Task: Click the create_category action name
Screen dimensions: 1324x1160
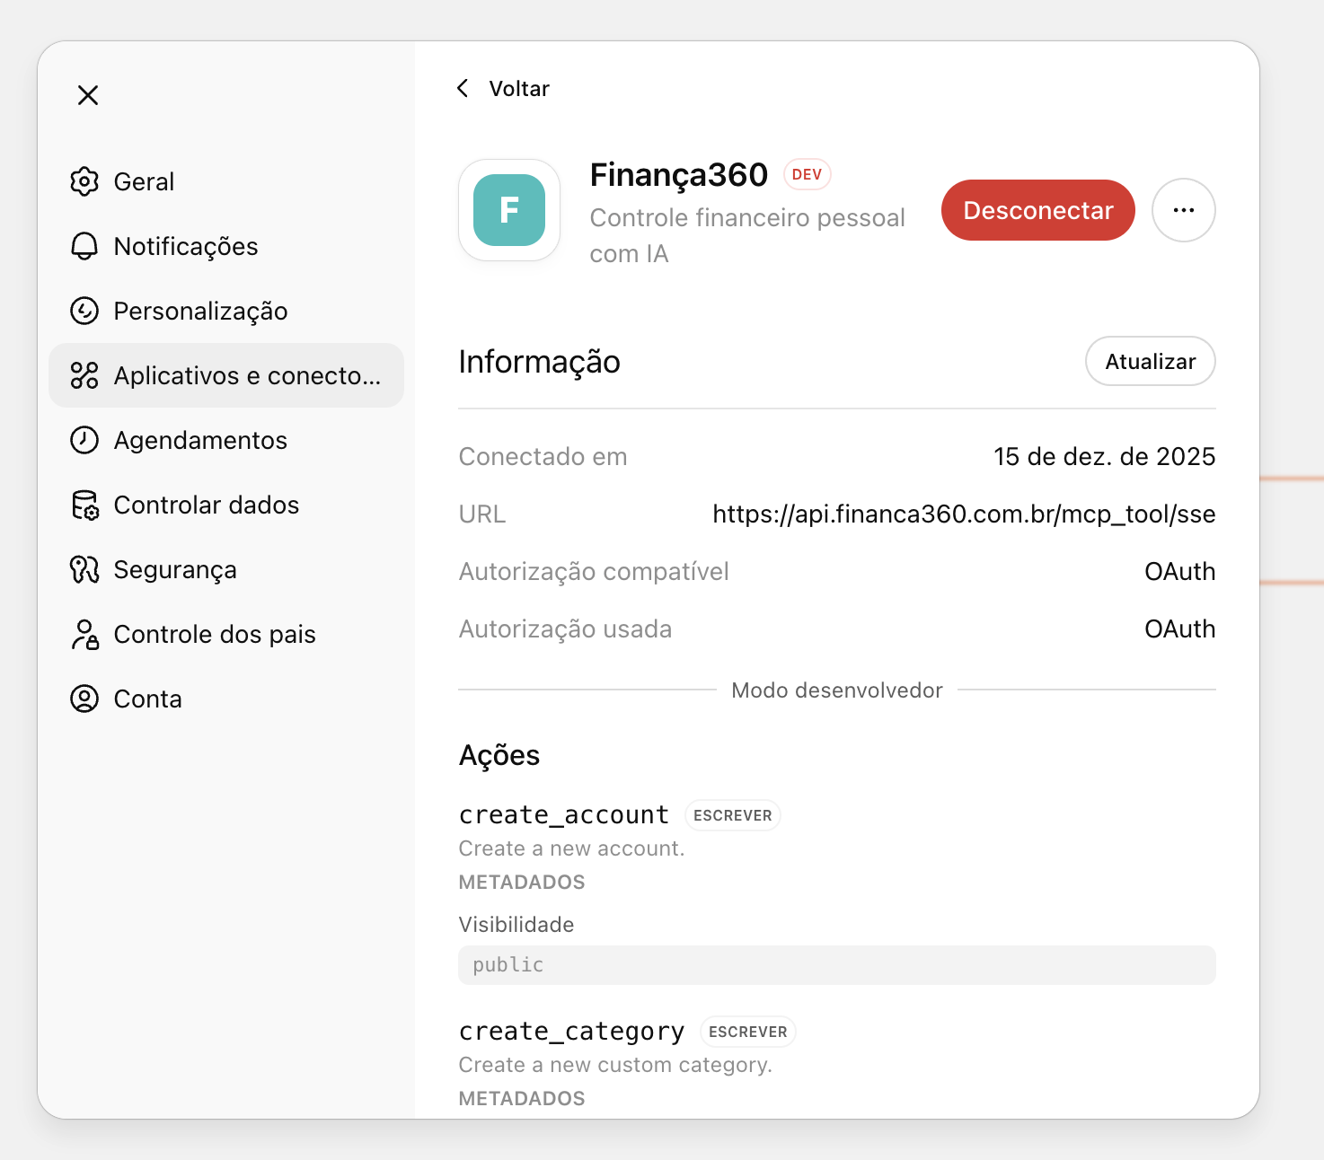Action: coord(571,1032)
